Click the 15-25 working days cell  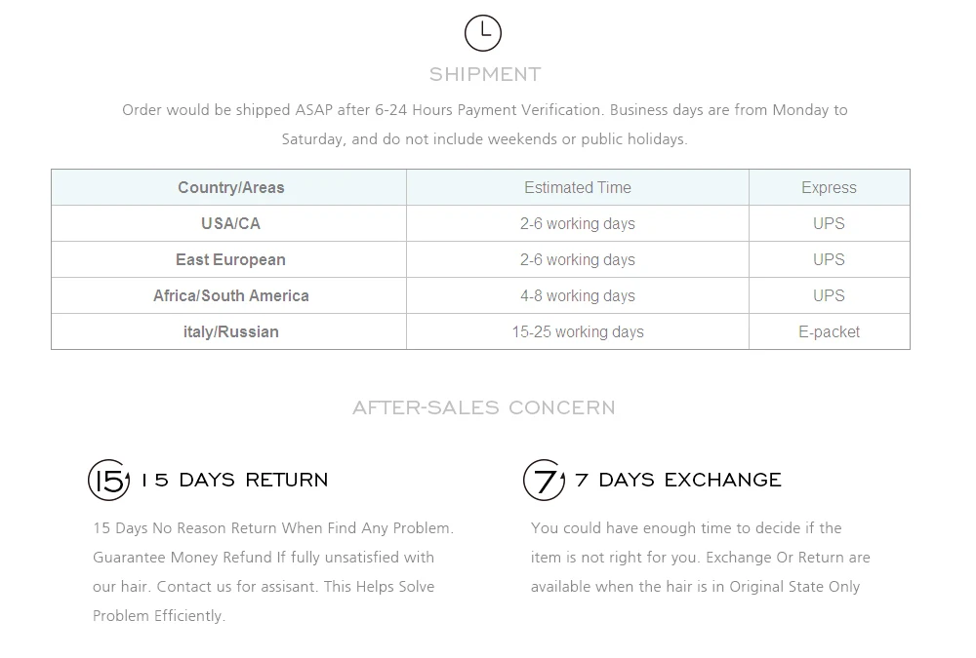pos(578,331)
